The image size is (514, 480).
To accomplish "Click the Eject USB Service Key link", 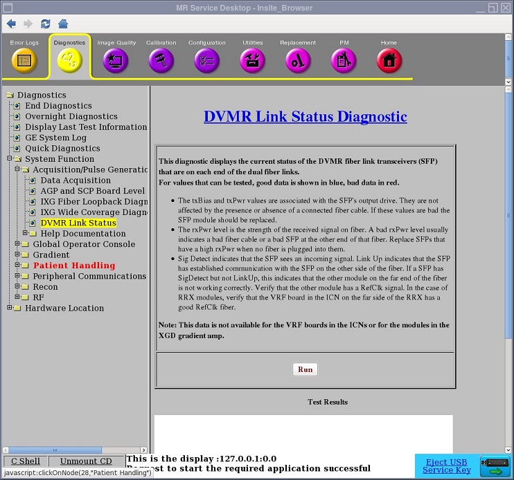I will click(446, 466).
